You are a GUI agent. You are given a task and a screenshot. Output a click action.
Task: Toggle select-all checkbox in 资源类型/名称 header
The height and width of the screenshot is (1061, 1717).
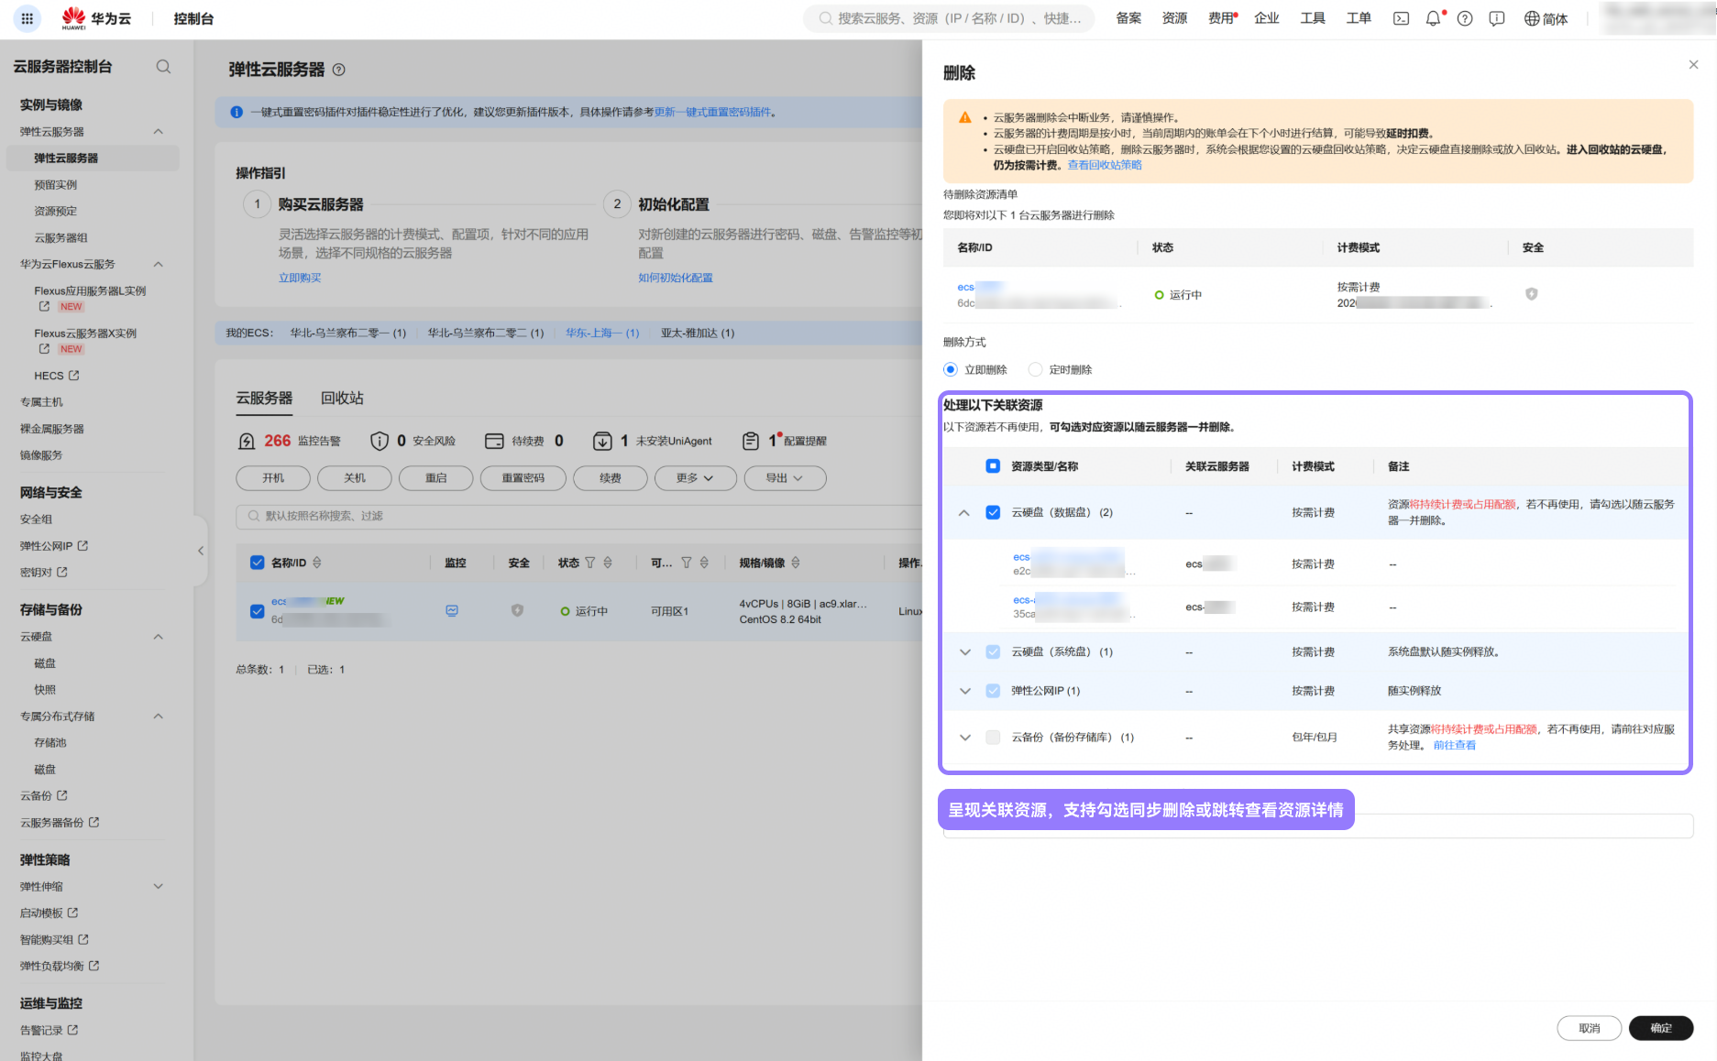(993, 465)
